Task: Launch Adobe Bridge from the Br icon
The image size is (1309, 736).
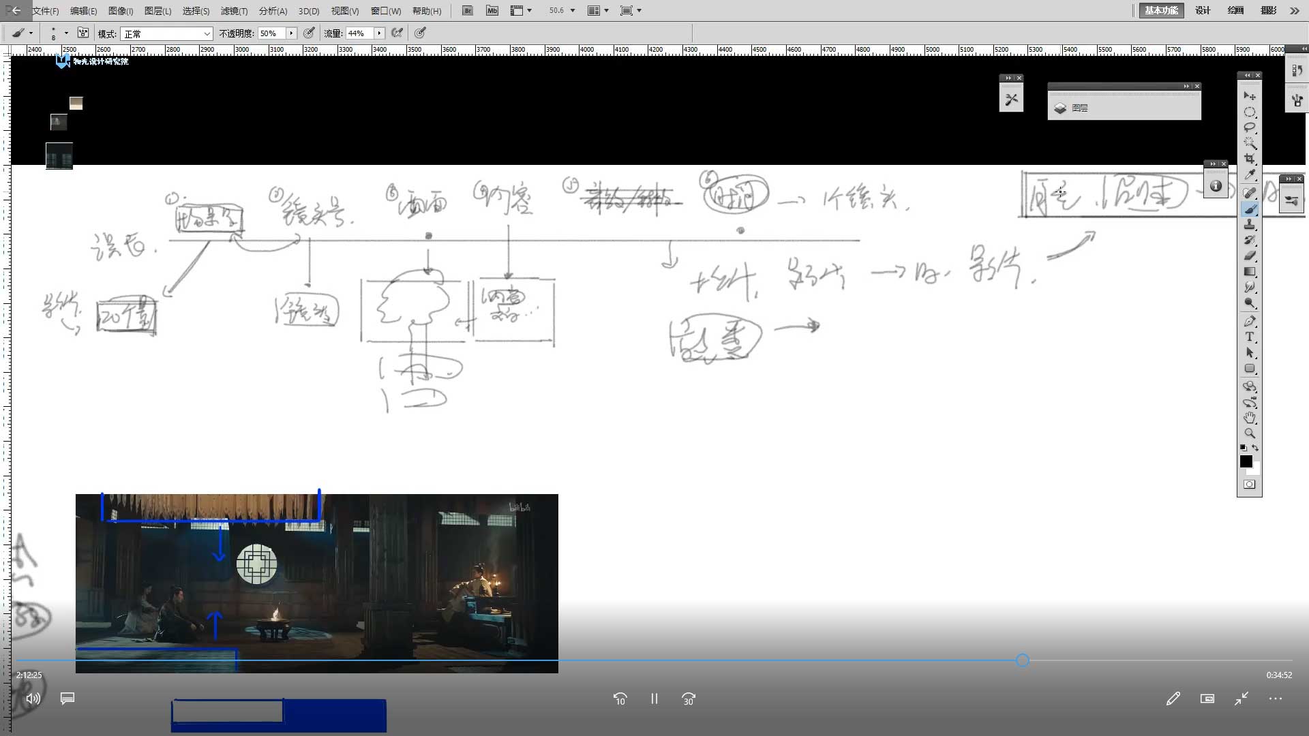Action: pos(467,10)
